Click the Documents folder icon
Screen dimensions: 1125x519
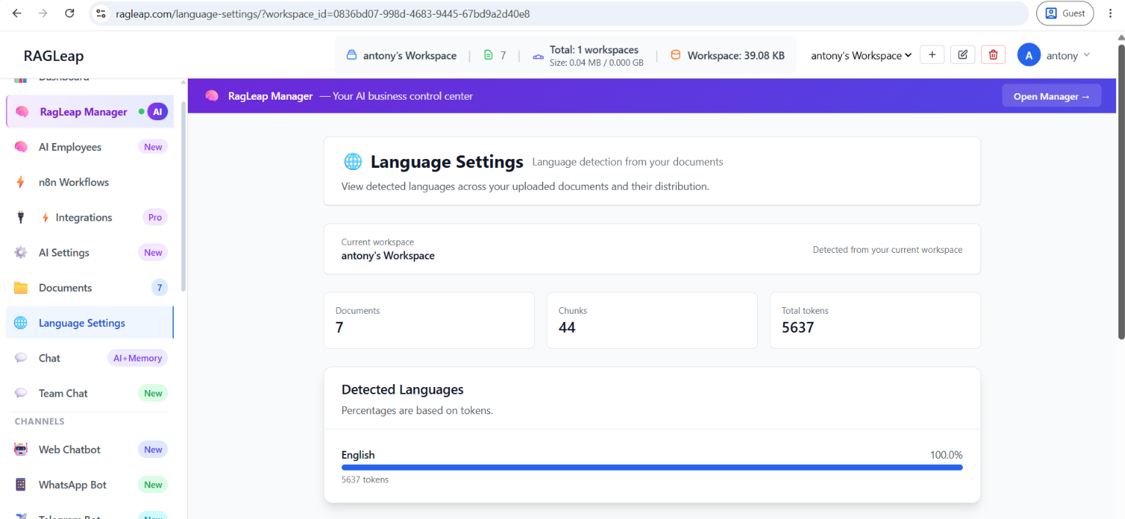[x=21, y=287]
